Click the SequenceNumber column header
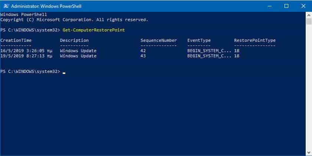This screenshot has width=312, height=156. 158,40
